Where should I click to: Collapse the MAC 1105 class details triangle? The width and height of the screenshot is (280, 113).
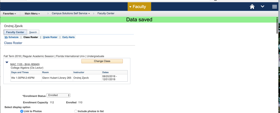point(7,62)
